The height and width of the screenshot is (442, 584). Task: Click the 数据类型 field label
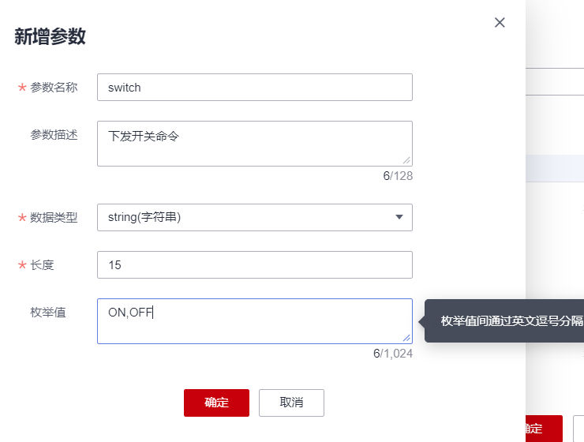[x=54, y=218]
